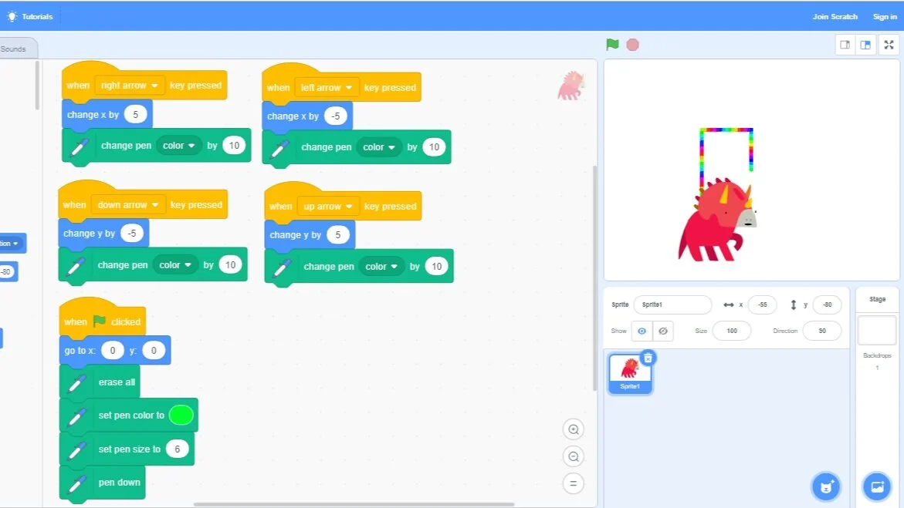Viewport: 904px width, 508px height.
Task: Edit the sprite Direction field
Action: [x=821, y=331]
